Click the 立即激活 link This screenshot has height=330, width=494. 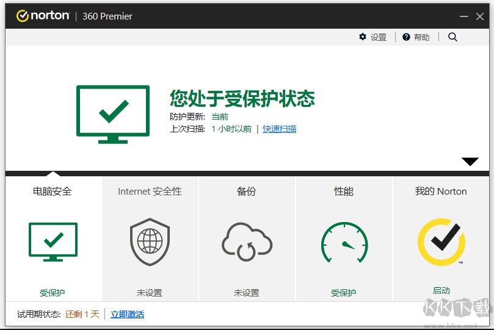[x=127, y=314]
